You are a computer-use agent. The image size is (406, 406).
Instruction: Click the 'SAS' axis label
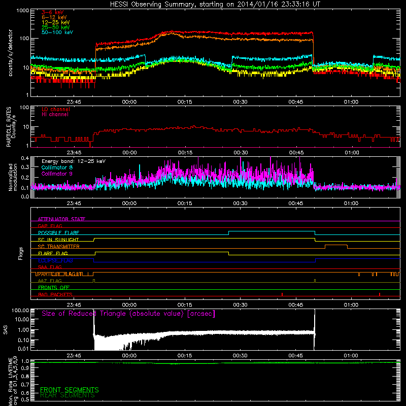5,330
